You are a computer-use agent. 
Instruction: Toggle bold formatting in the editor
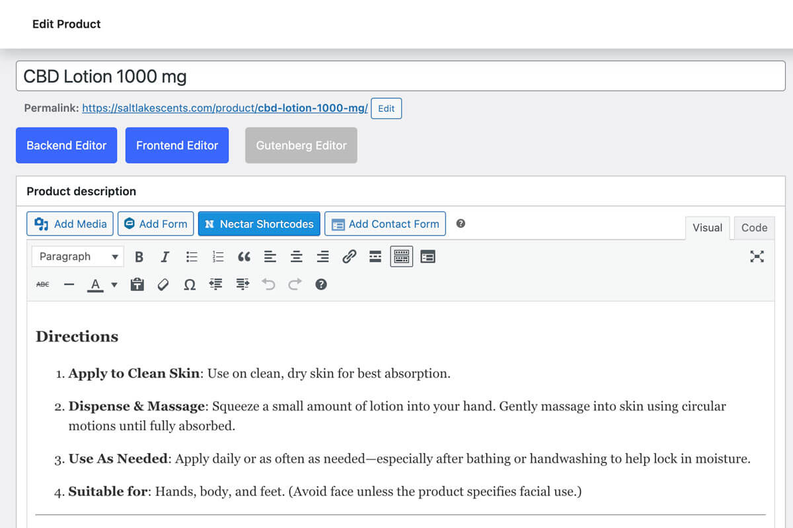point(139,257)
